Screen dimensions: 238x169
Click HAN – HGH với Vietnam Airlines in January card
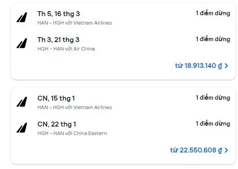point(75,107)
